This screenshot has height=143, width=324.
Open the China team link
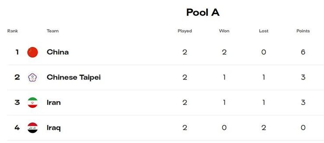tap(58, 52)
